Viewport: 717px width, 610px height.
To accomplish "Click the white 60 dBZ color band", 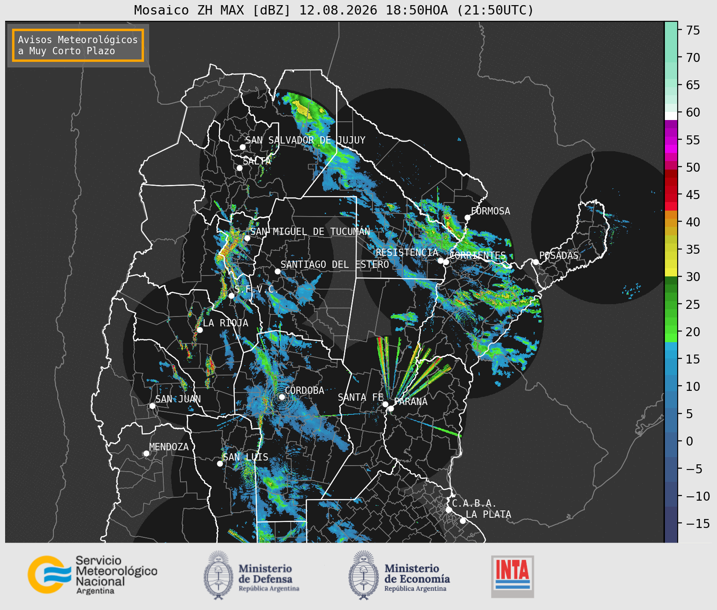I will (671, 116).
